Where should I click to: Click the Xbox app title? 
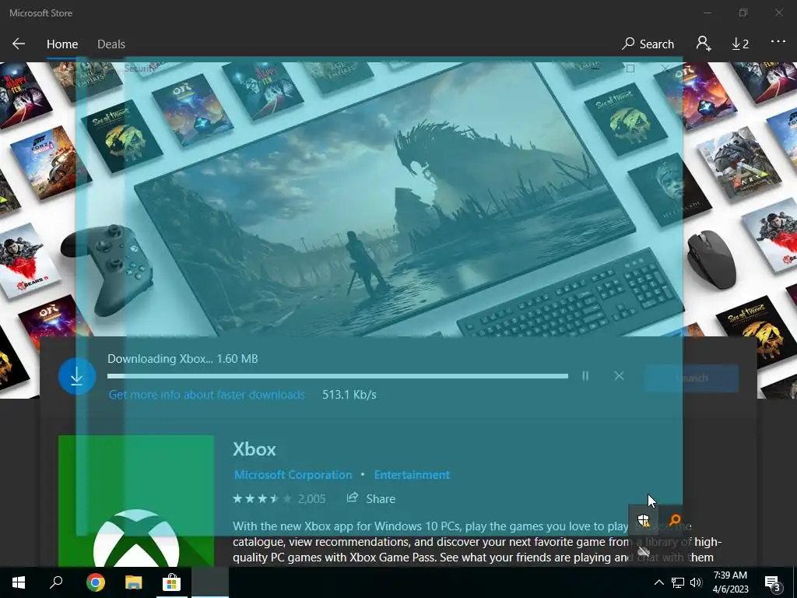(x=255, y=449)
